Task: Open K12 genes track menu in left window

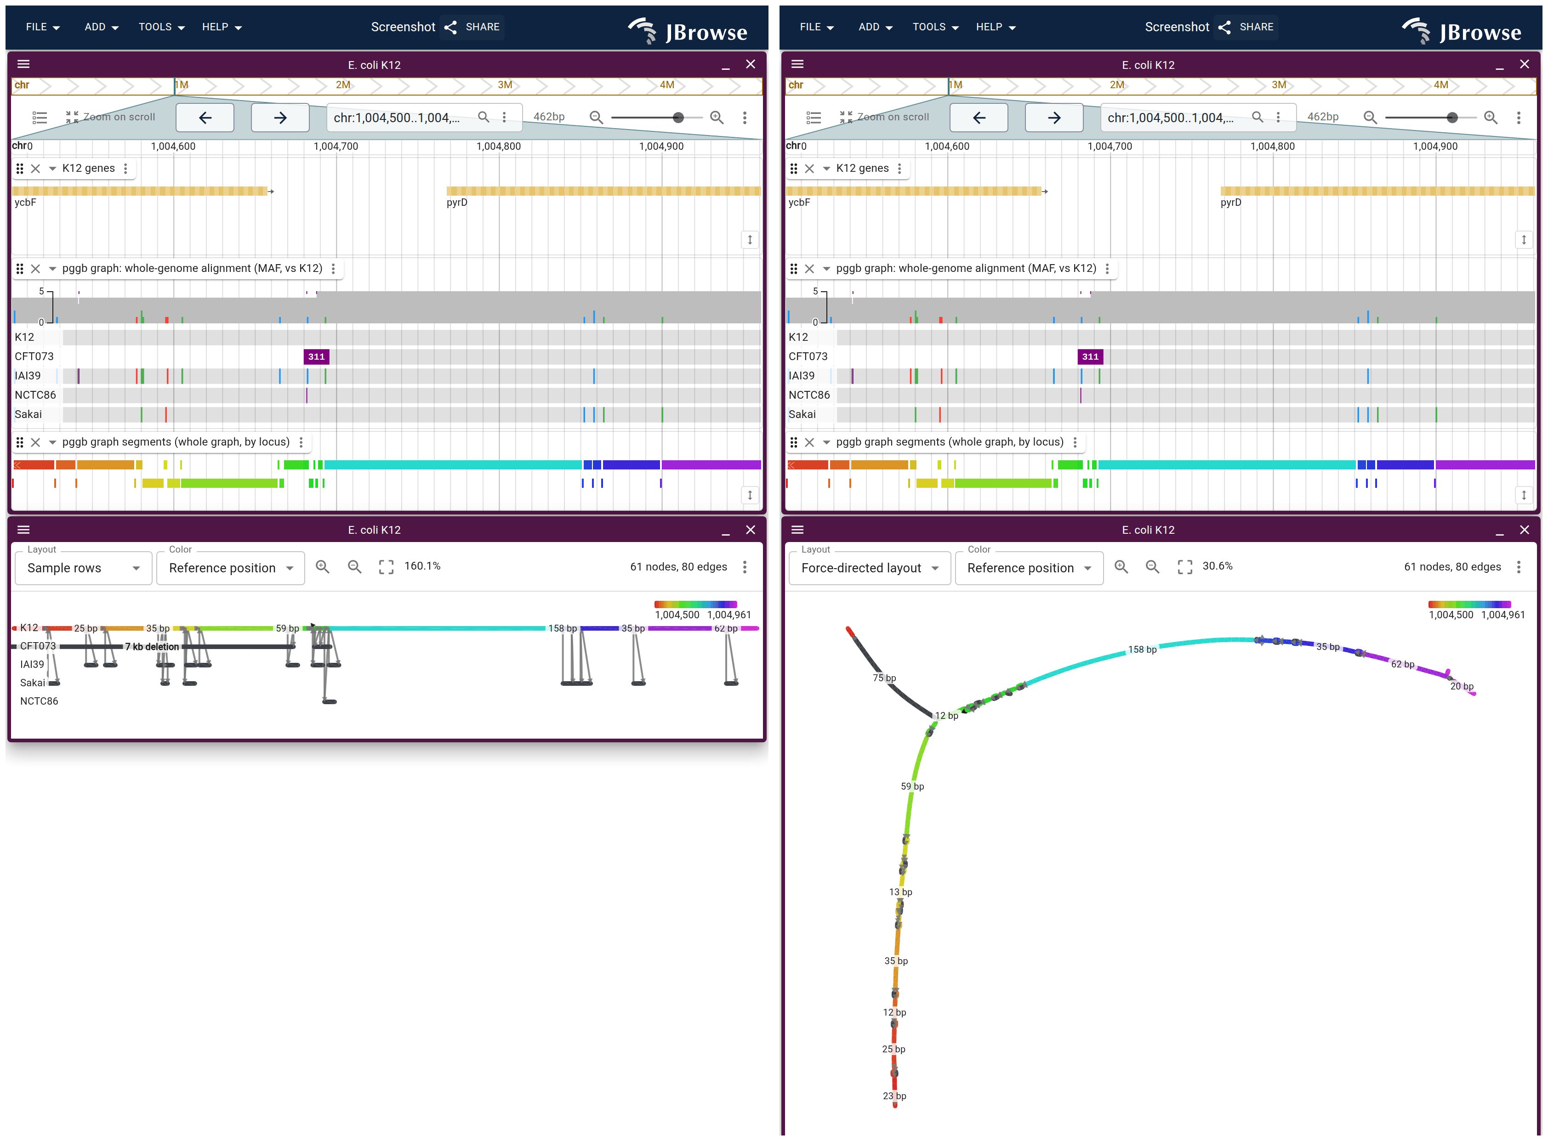Action: tap(125, 169)
